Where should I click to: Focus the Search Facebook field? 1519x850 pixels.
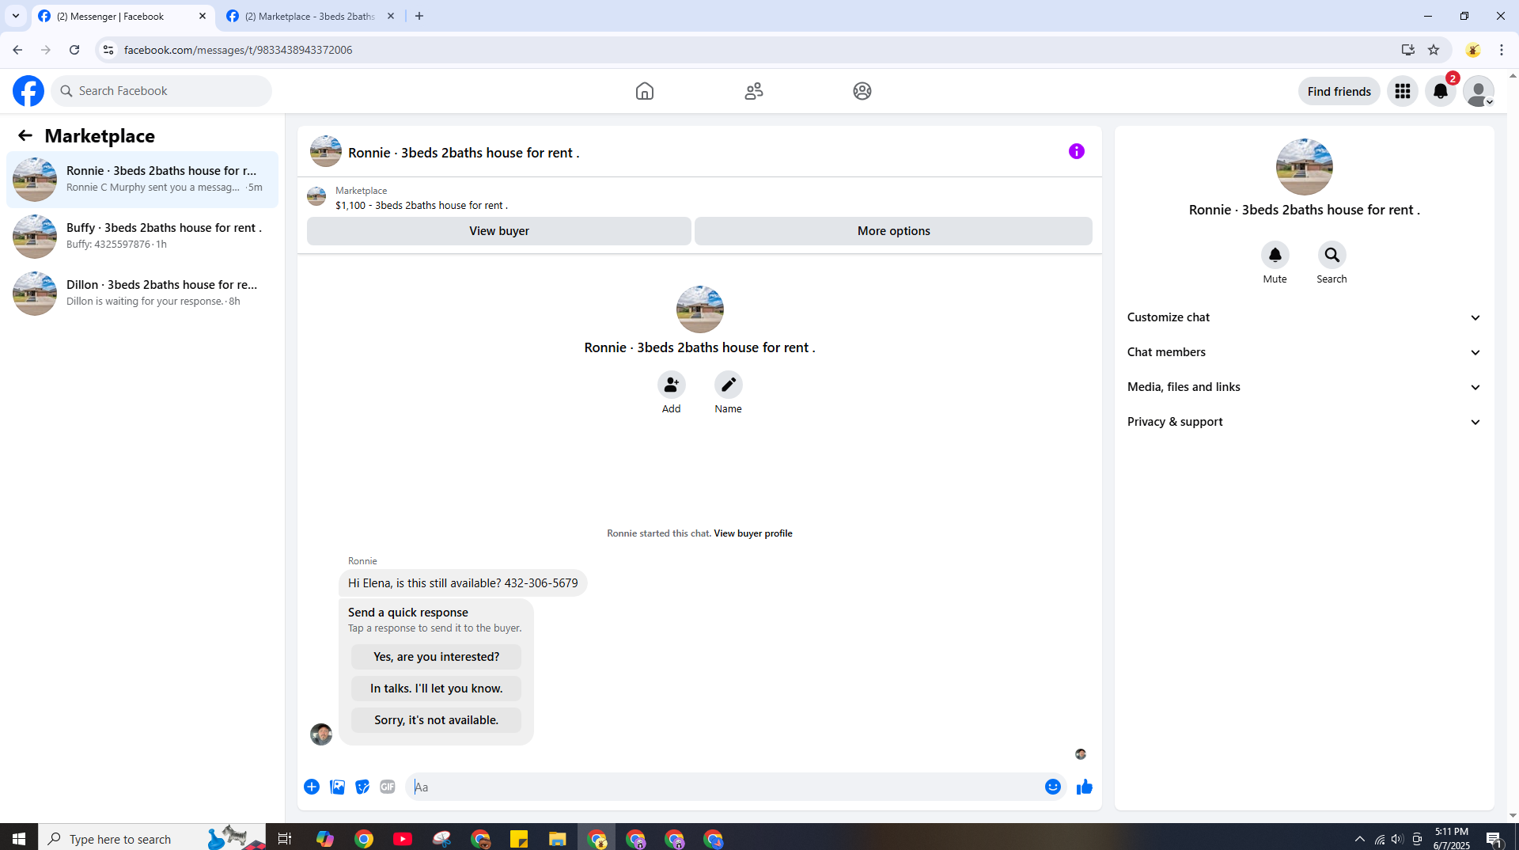[x=161, y=91]
